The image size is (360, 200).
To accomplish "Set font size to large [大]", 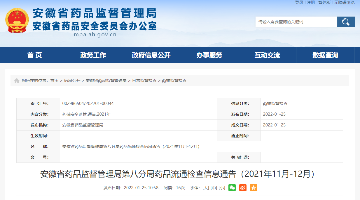I will pos(206,188).
